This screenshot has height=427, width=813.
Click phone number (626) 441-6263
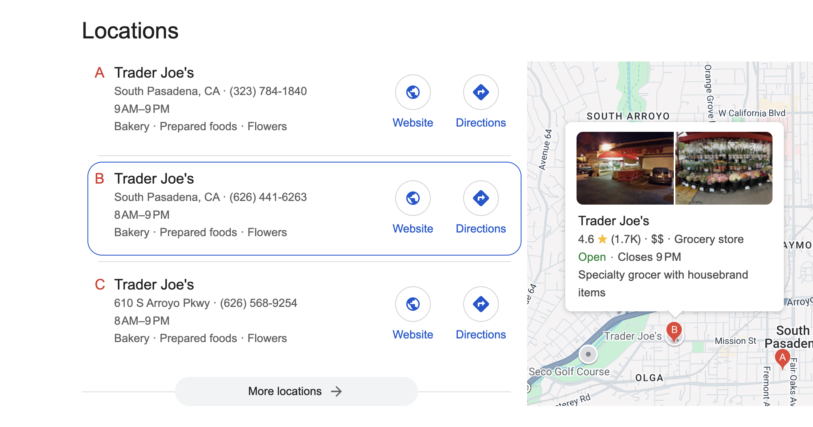pyautogui.click(x=268, y=197)
